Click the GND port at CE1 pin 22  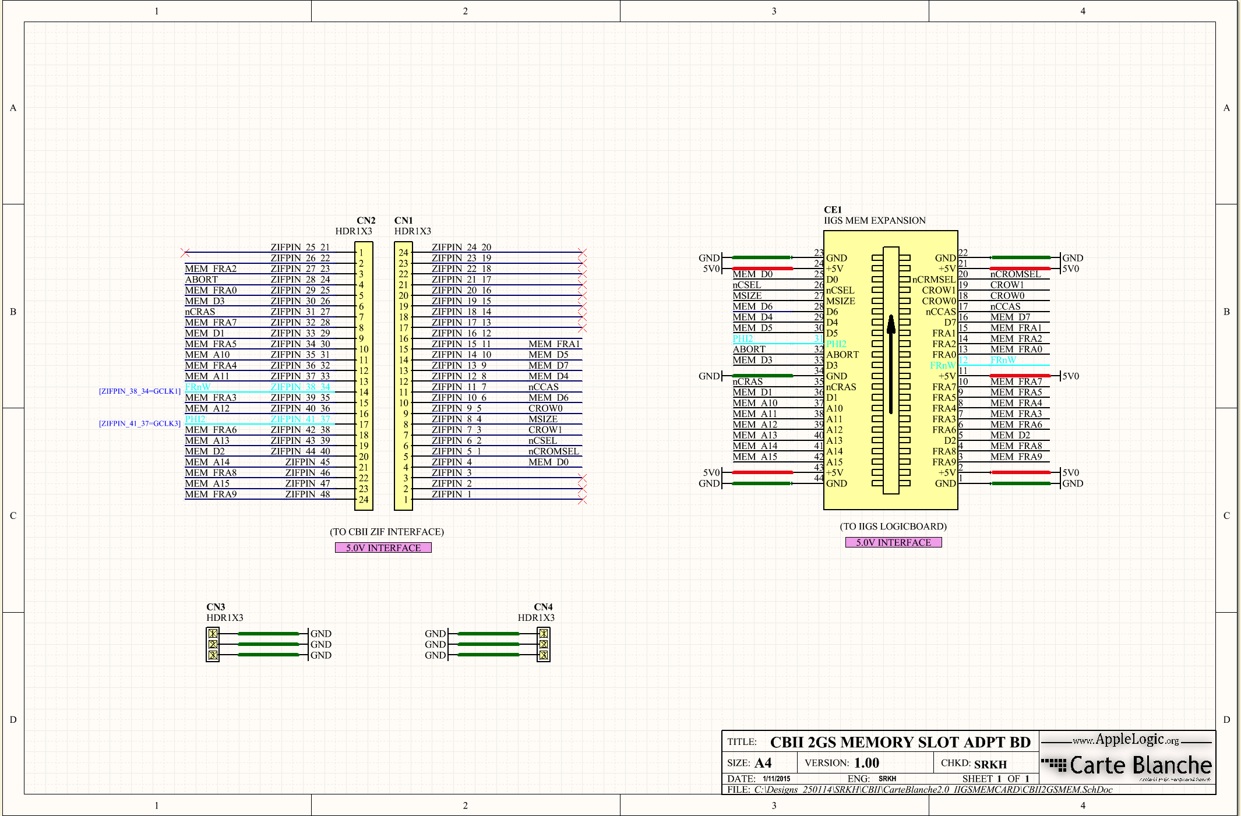click(x=1071, y=258)
